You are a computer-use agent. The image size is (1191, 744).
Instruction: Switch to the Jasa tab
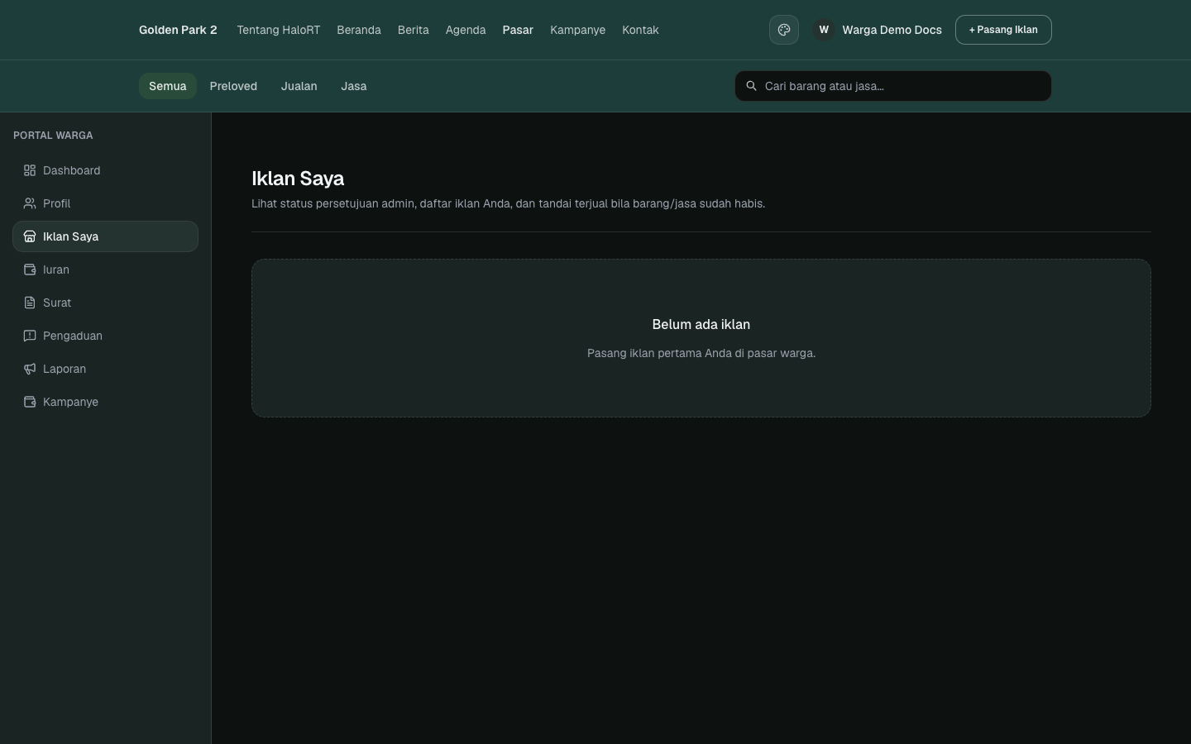[x=354, y=86]
